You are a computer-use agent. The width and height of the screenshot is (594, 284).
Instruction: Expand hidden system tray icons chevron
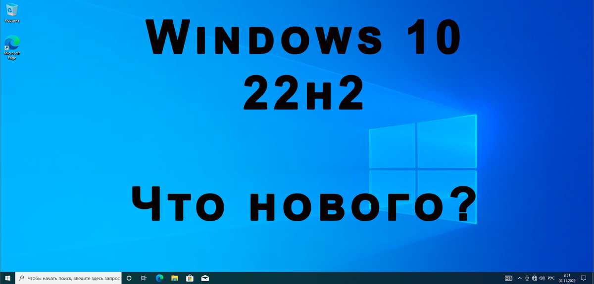click(x=520, y=278)
